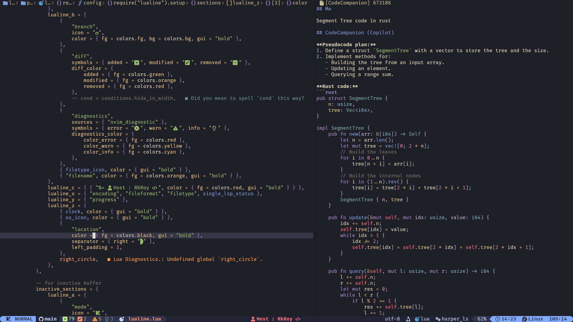Click the 62% progress indicator
The width and height of the screenshot is (573, 322).
click(x=482, y=319)
